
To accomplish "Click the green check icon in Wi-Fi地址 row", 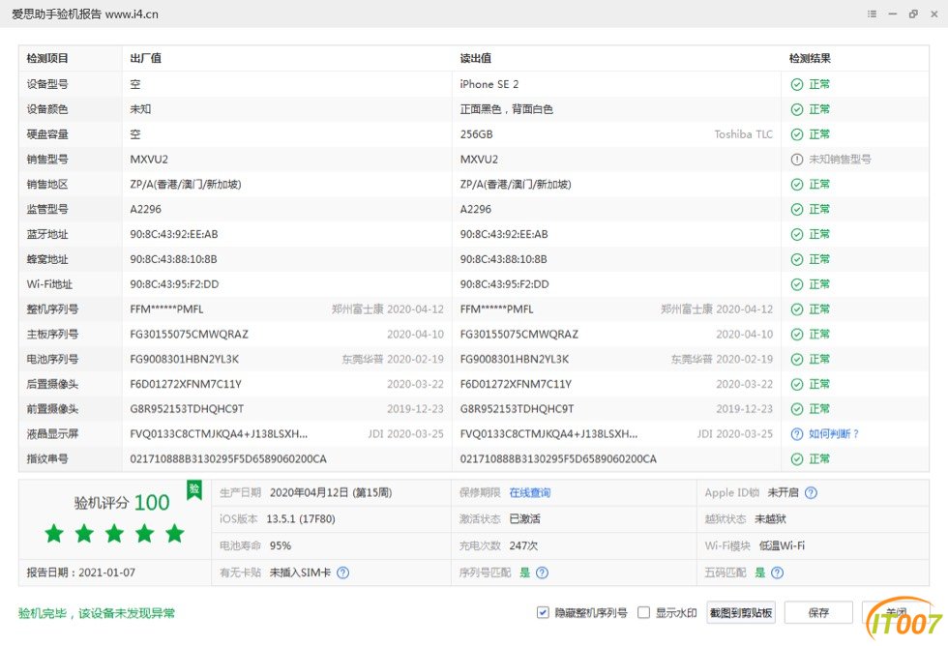I will pyautogui.click(x=797, y=284).
